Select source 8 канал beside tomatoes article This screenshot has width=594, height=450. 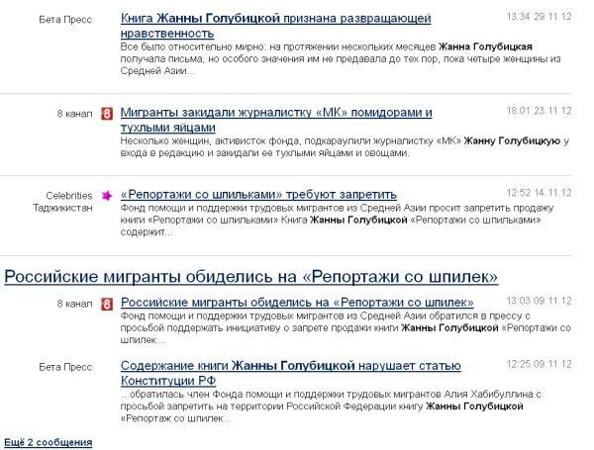click(74, 114)
